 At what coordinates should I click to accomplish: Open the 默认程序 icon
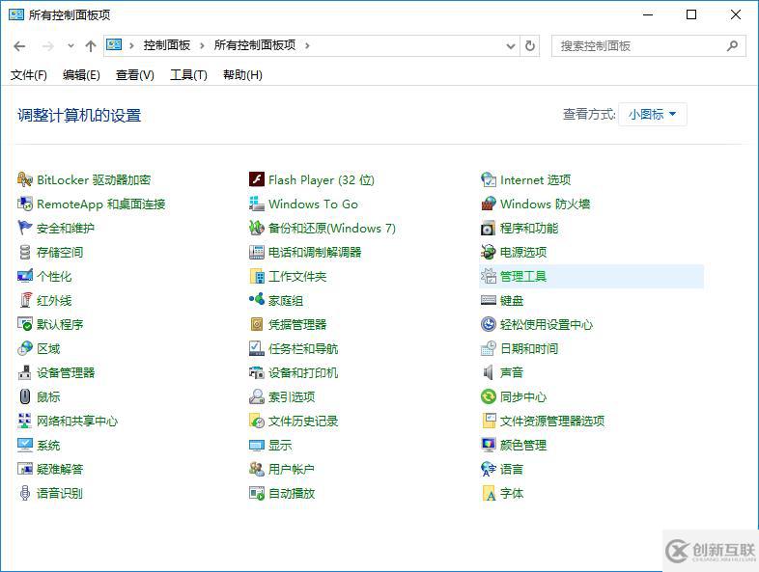click(25, 324)
